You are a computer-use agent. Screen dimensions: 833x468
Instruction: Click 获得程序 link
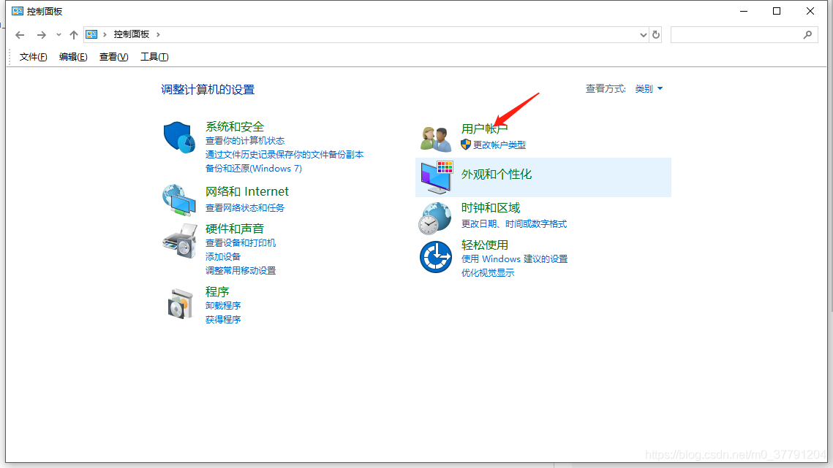coord(223,320)
